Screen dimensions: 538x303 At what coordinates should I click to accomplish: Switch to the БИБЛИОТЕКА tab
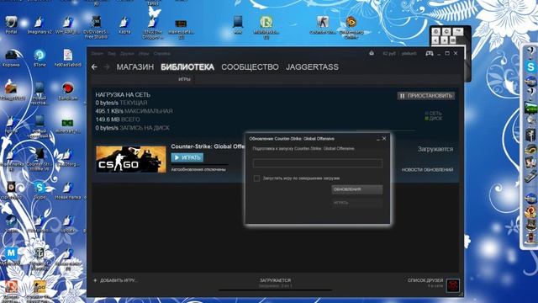[x=187, y=67]
